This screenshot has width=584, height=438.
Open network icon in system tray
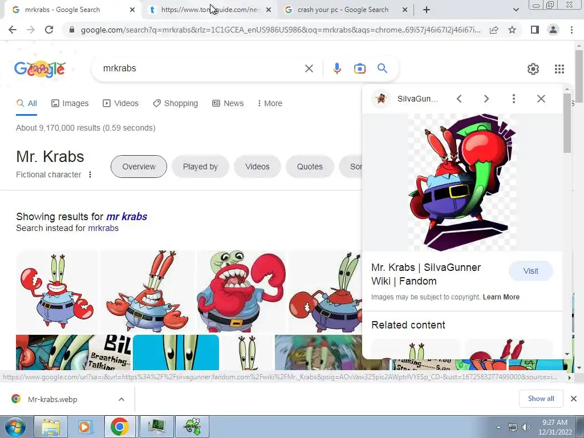[x=513, y=427]
